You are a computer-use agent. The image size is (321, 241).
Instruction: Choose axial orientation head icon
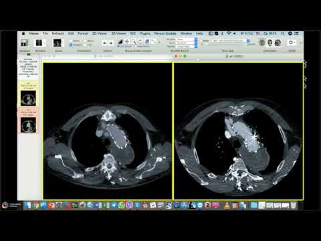click(x=262, y=43)
